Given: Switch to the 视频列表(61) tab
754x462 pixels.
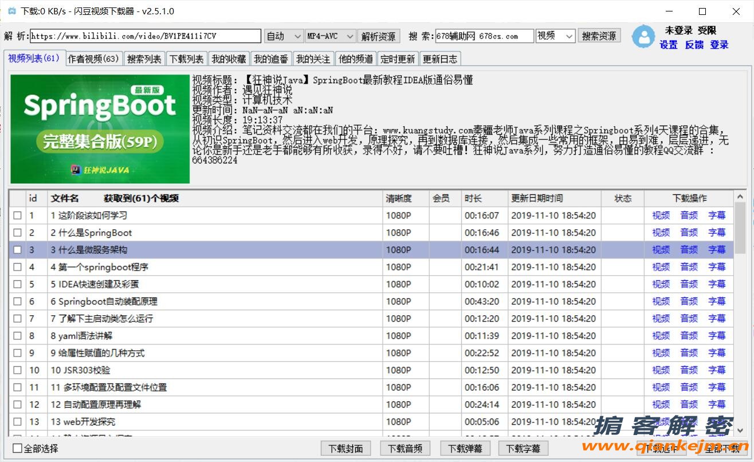Looking at the screenshot, I should (34, 58).
